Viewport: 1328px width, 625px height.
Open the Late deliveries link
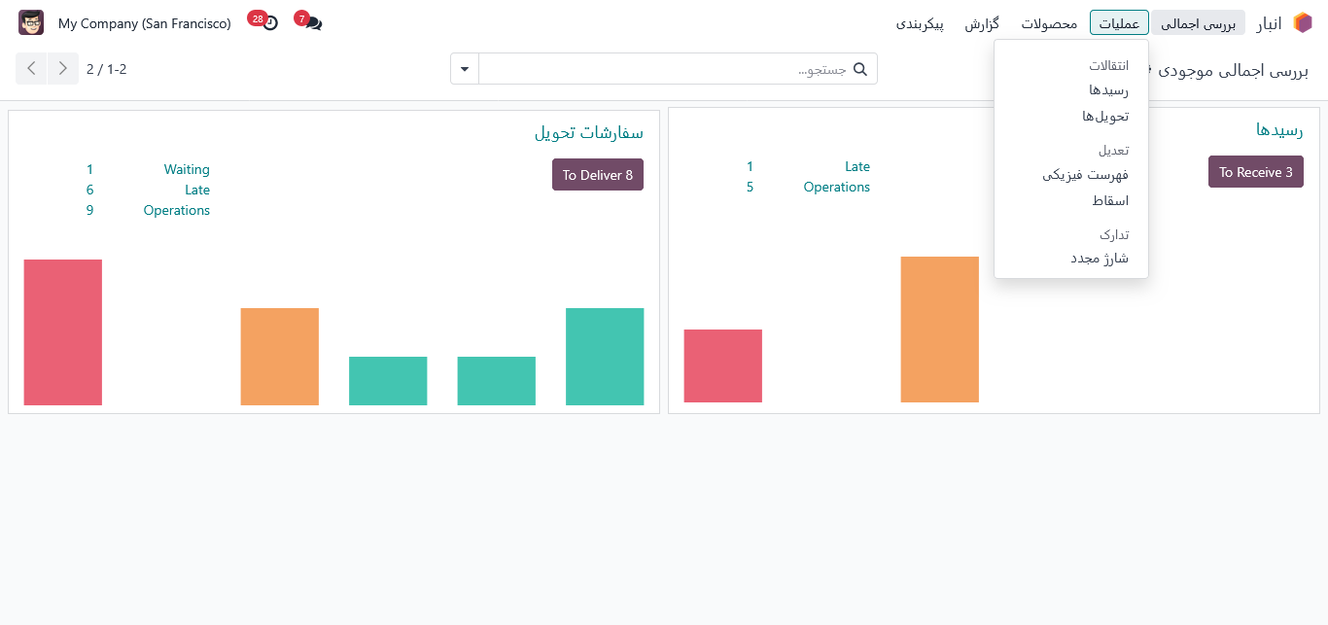pyautogui.click(x=197, y=191)
